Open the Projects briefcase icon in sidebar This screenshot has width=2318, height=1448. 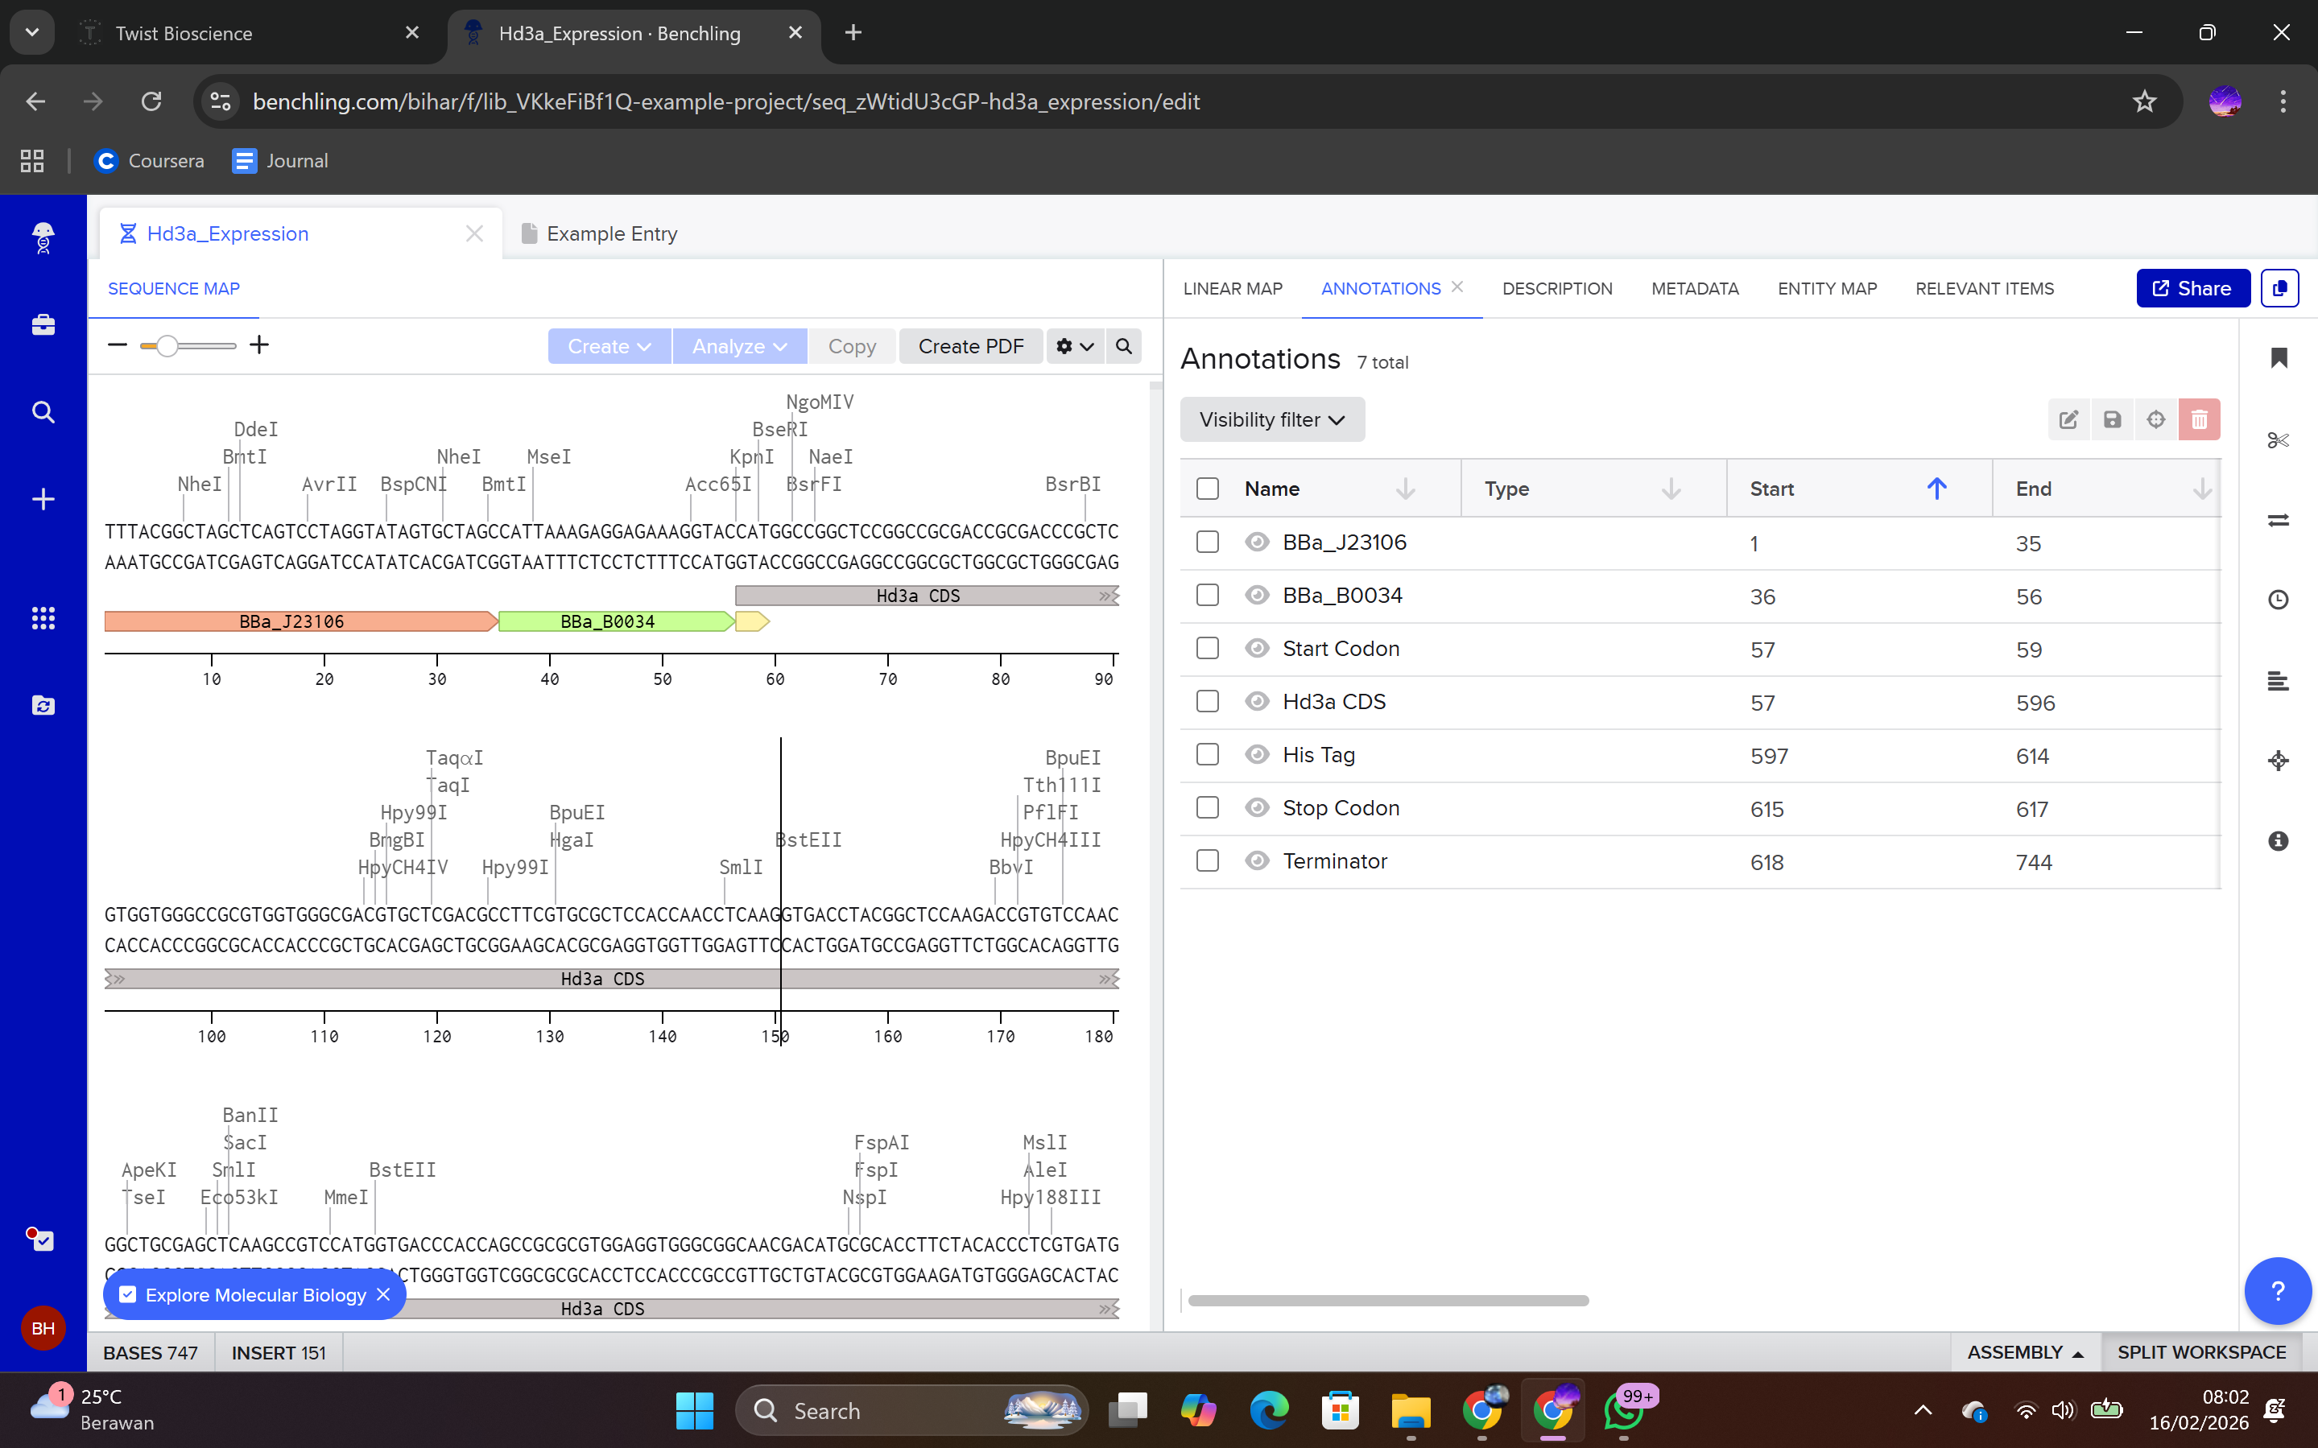pos(43,326)
